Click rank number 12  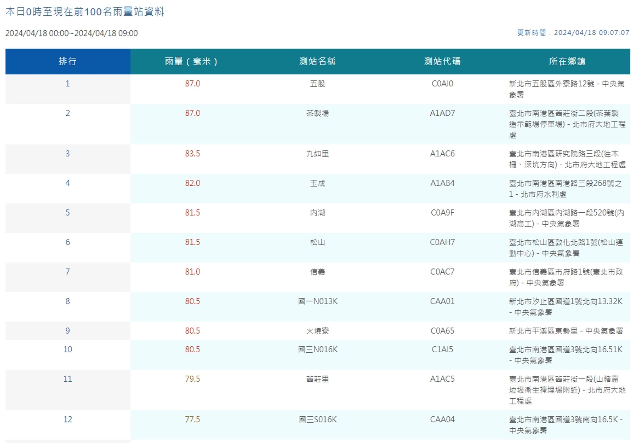pos(68,419)
